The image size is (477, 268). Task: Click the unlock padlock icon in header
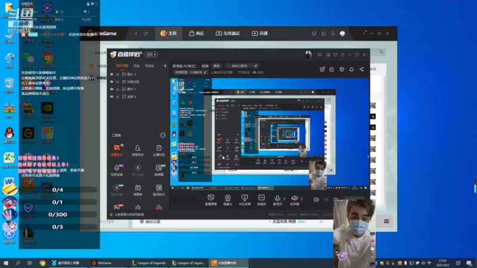[x=332, y=69]
